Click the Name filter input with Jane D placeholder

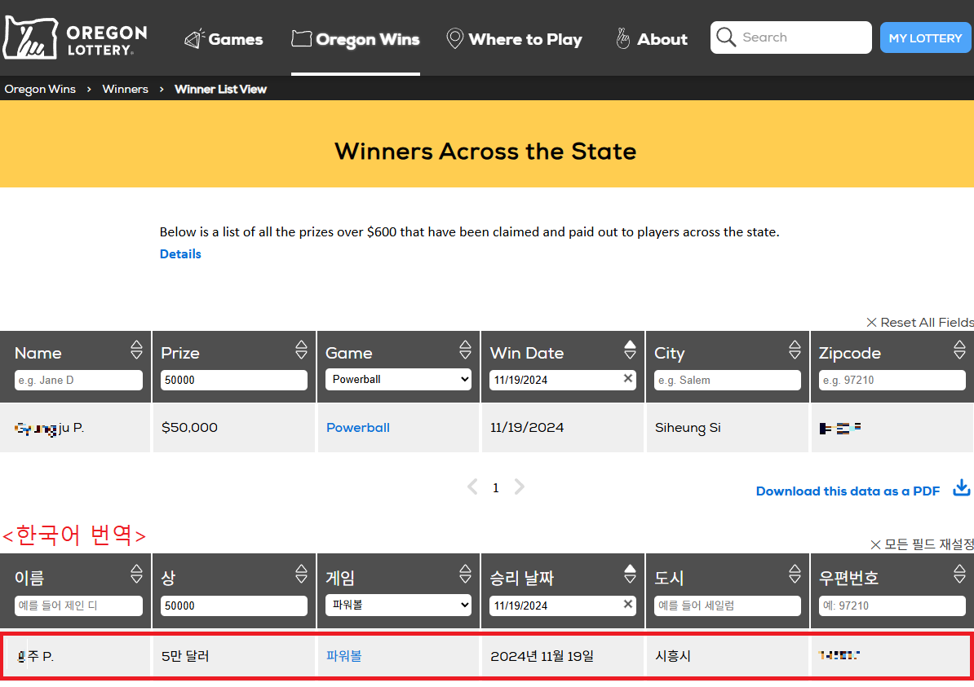[x=78, y=381]
